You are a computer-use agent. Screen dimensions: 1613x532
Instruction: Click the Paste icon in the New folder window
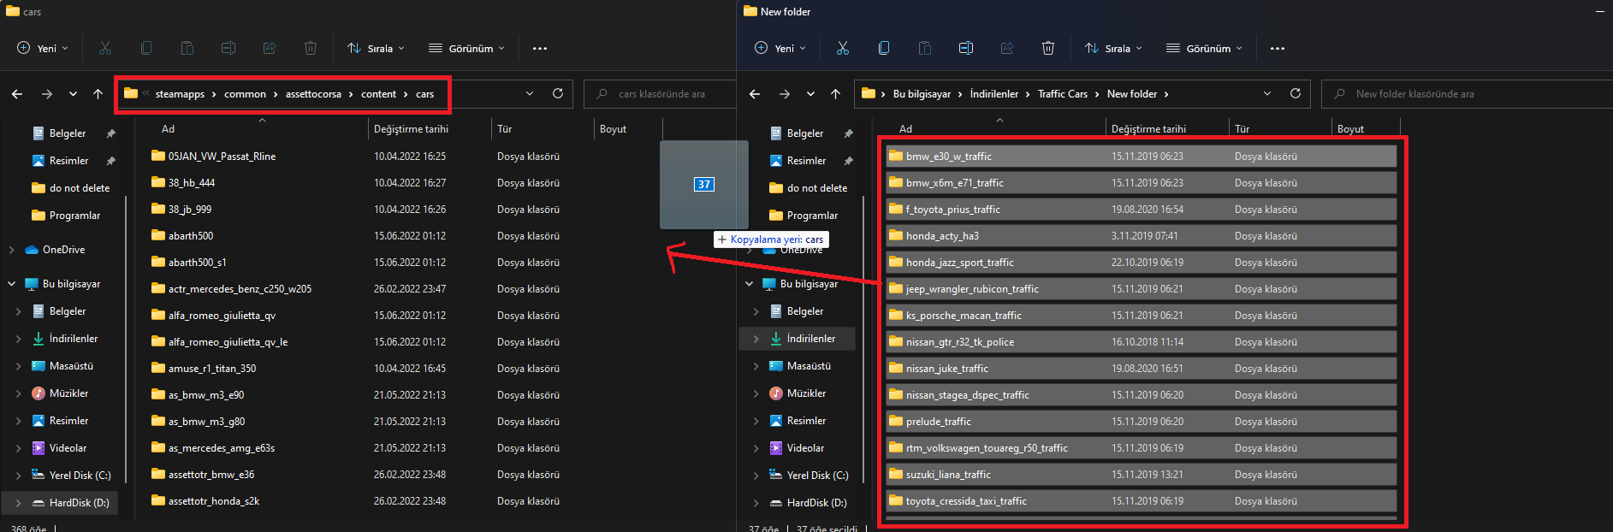point(925,48)
